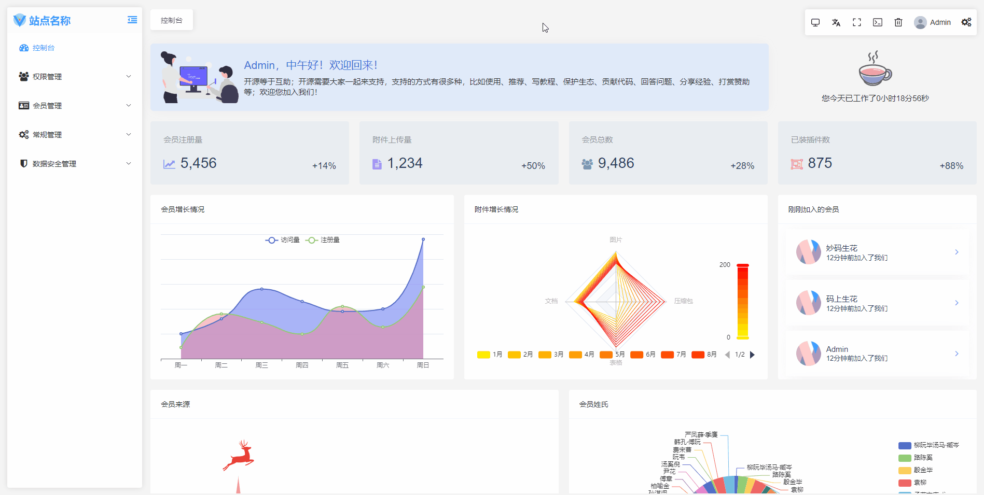Open the Admin user profile
The image size is (984, 495).
click(933, 22)
